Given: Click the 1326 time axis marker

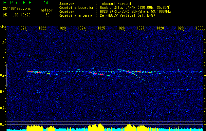Looking at the screenshot, I should 121,28.
